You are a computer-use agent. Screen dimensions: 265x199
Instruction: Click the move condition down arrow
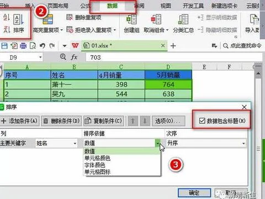tap(145, 121)
